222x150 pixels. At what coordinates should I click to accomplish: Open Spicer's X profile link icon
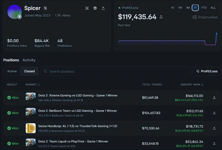45,8
